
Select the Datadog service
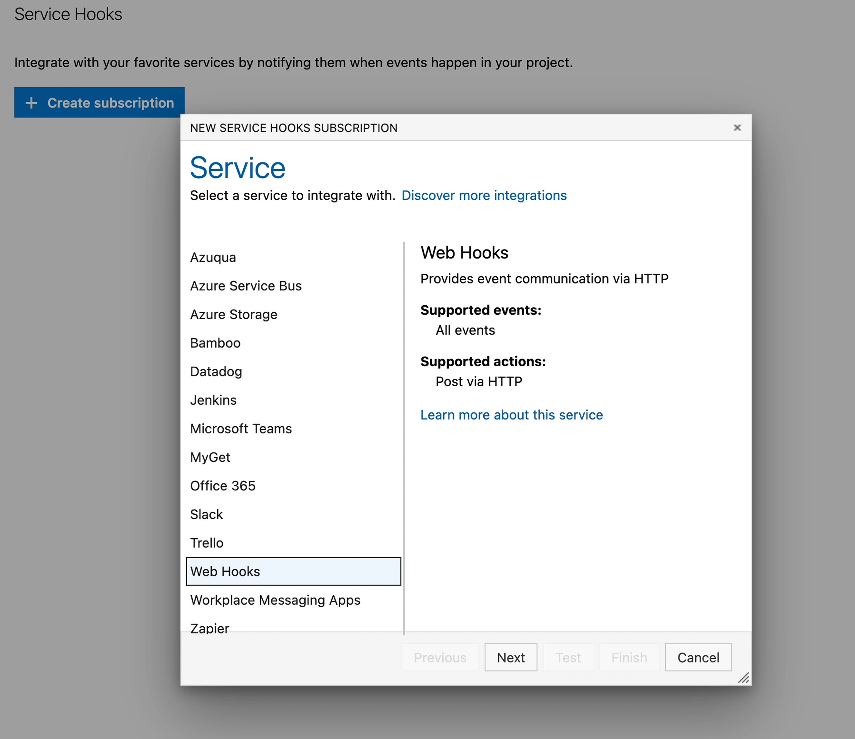[216, 371]
